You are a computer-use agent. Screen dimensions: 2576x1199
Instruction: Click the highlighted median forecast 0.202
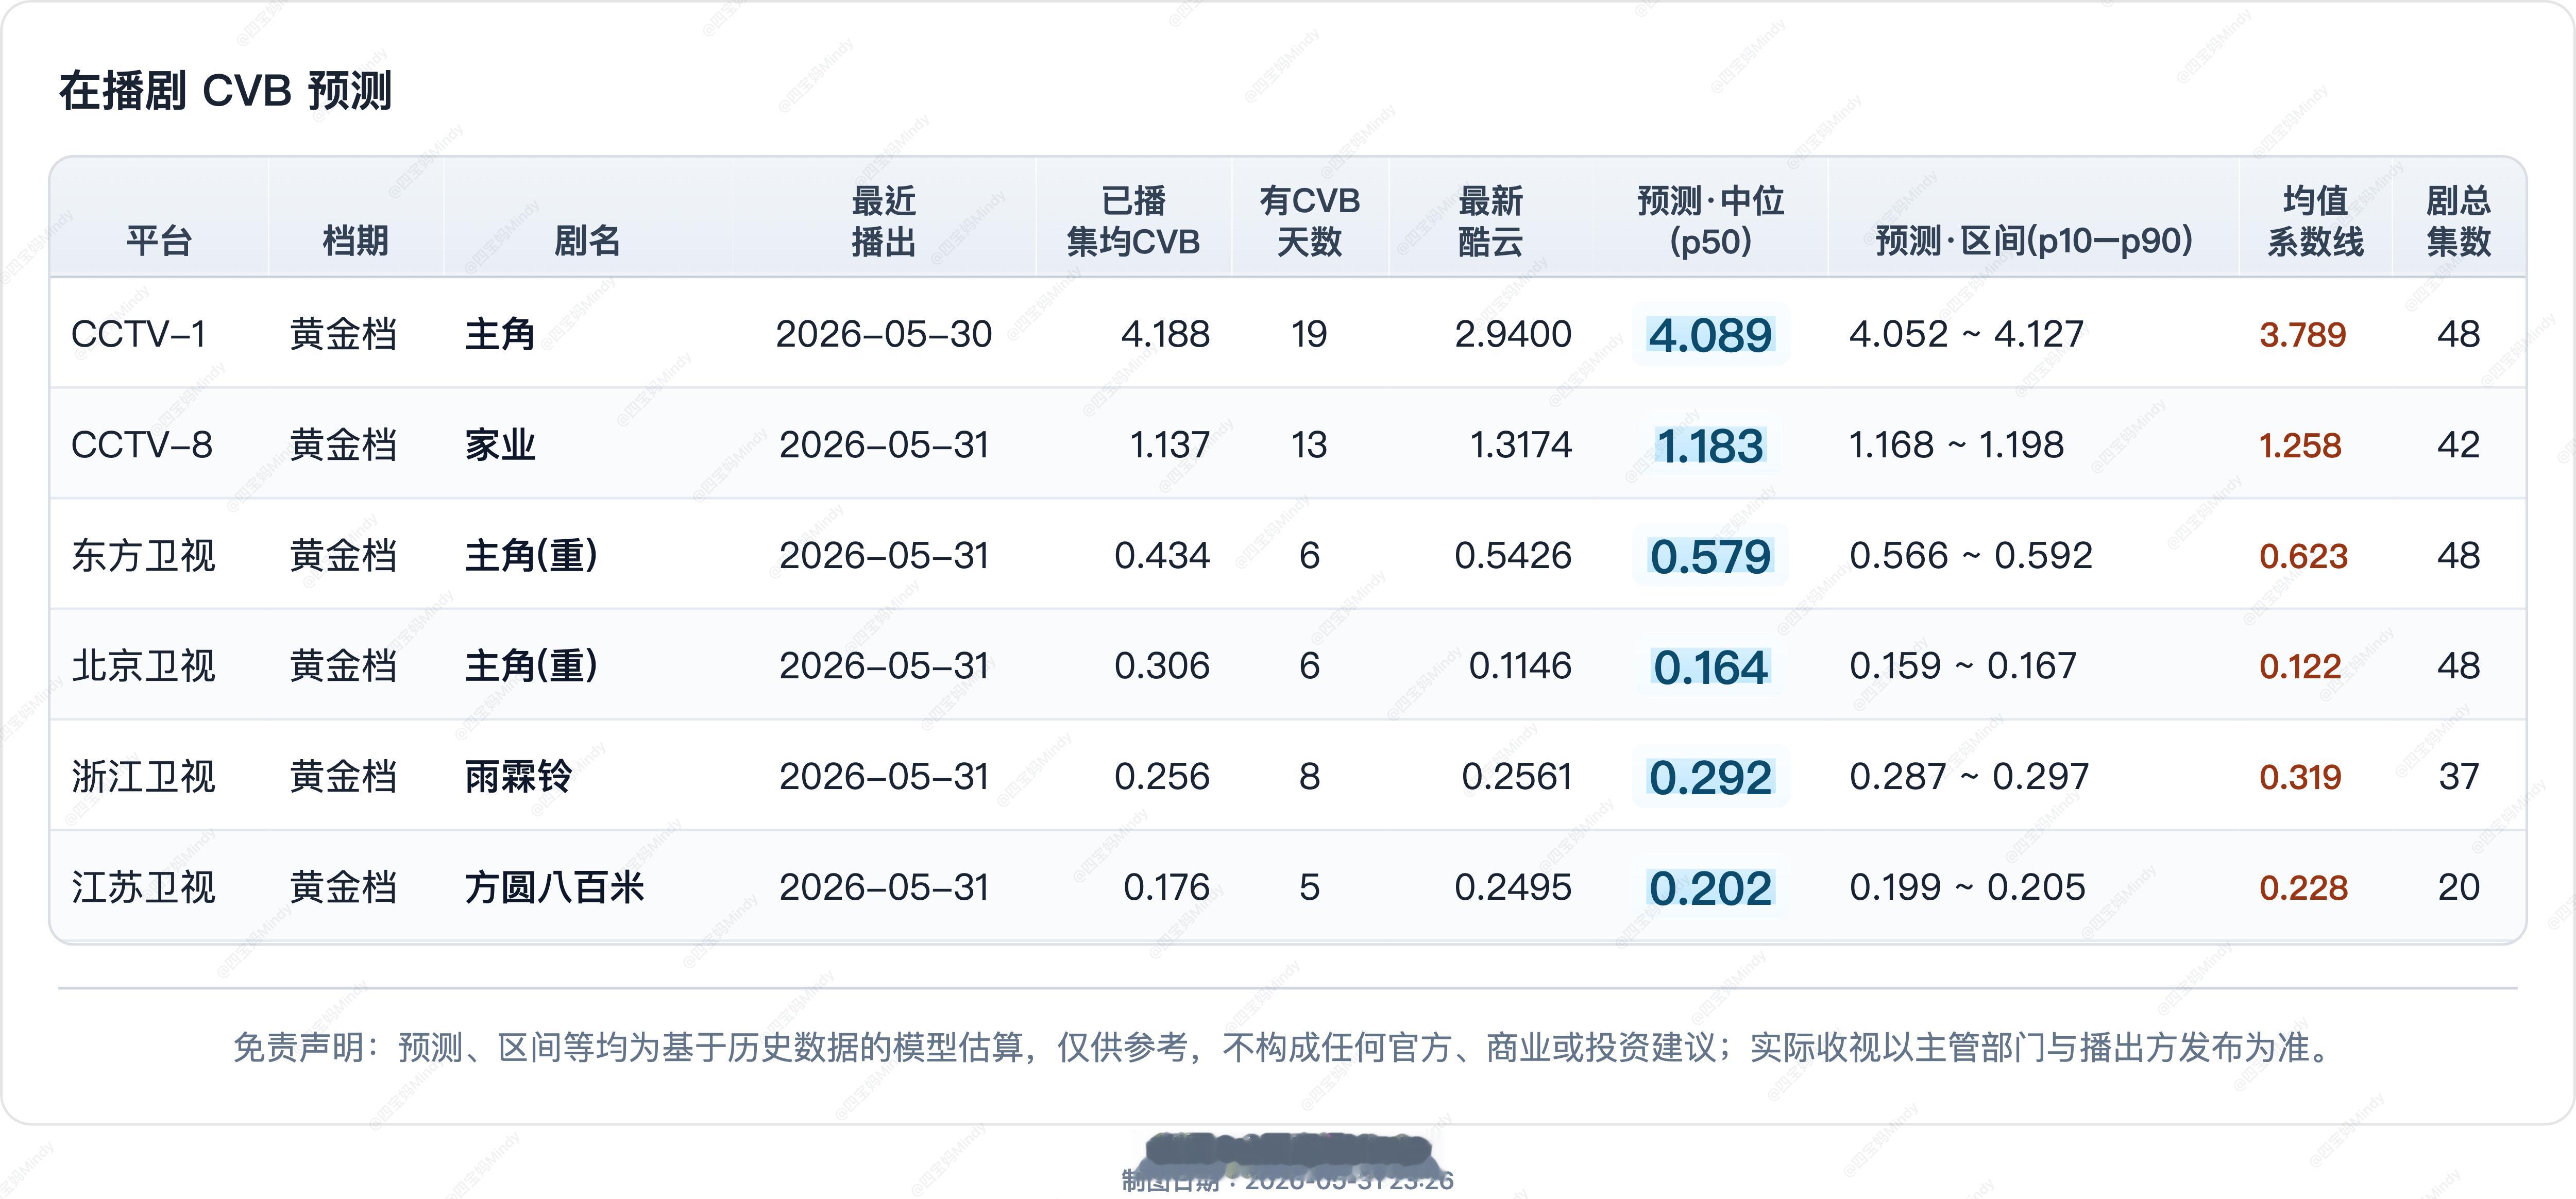point(1710,889)
